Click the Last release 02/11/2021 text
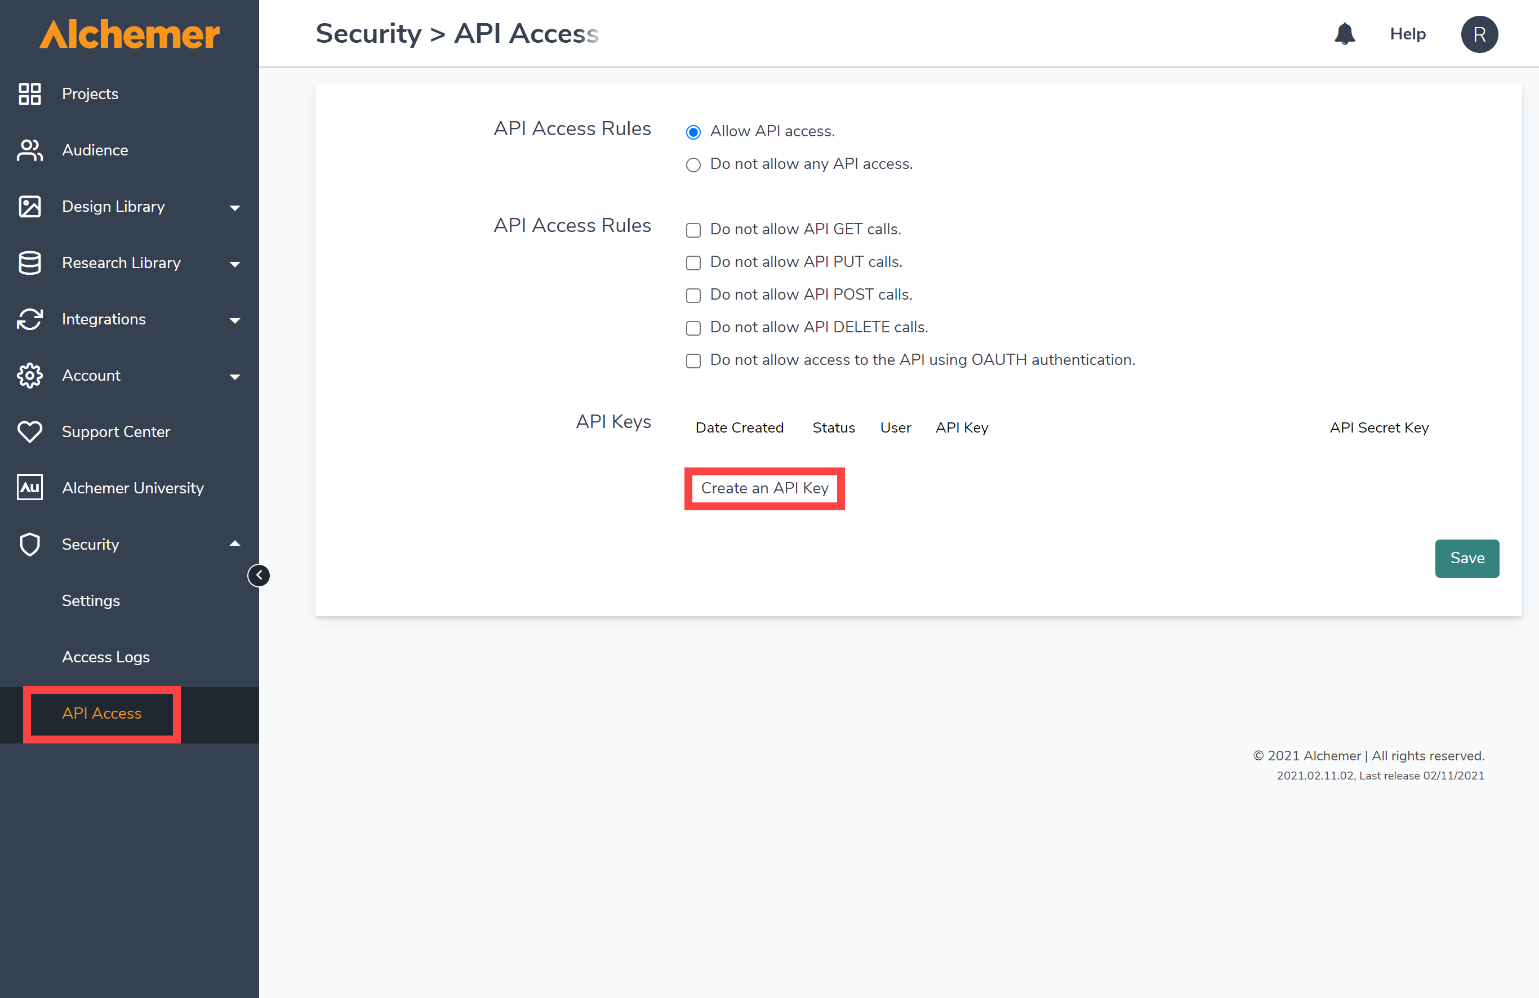This screenshot has width=1539, height=998. click(x=1421, y=775)
